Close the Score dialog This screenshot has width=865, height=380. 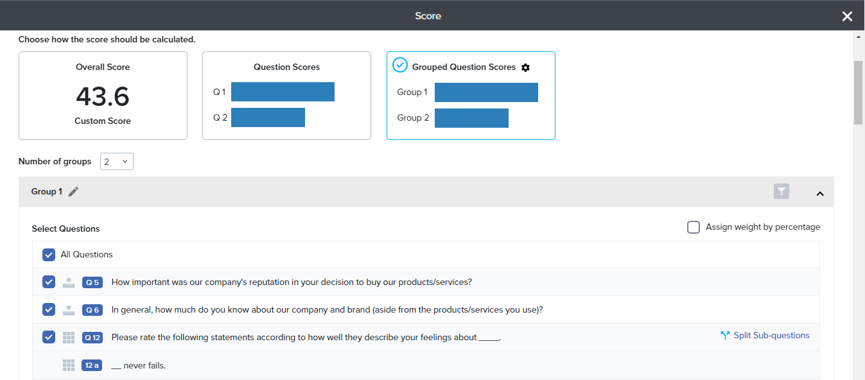point(847,16)
